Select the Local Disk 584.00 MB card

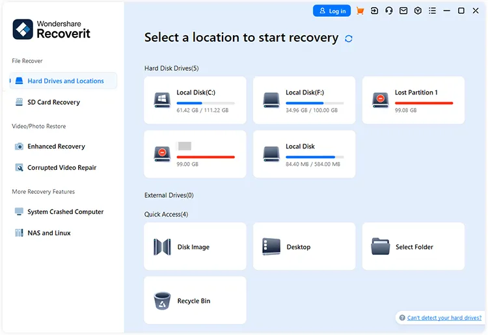pyautogui.click(x=304, y=154)
